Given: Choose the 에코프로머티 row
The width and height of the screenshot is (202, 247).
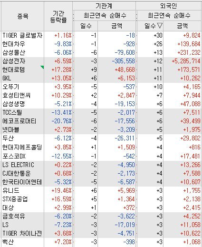Looking at the screenshot, I should pos(101,121).
